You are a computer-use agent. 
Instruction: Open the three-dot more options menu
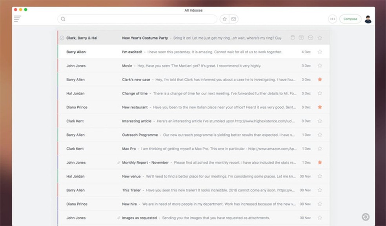pos(333,19)
